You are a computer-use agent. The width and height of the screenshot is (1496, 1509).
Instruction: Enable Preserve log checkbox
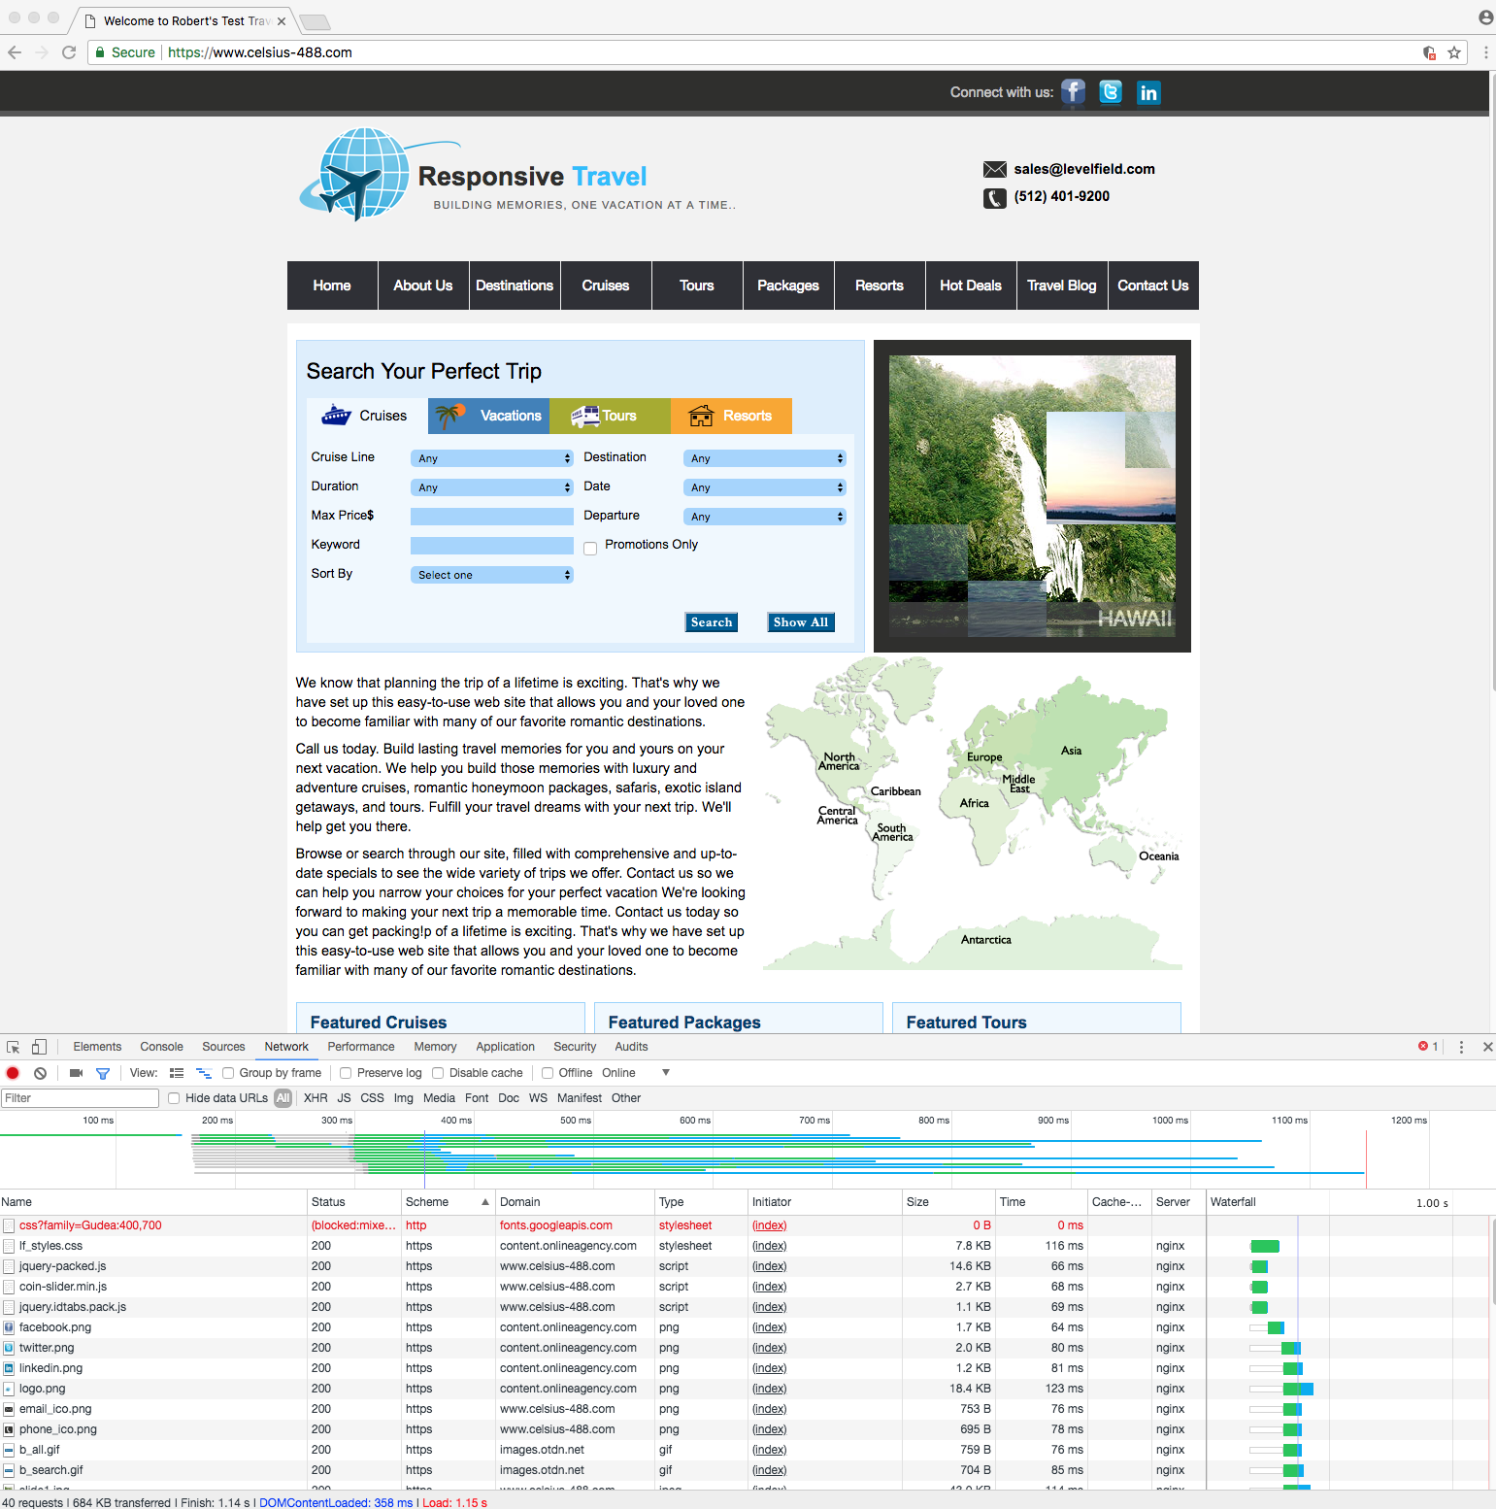(346, 1073)
